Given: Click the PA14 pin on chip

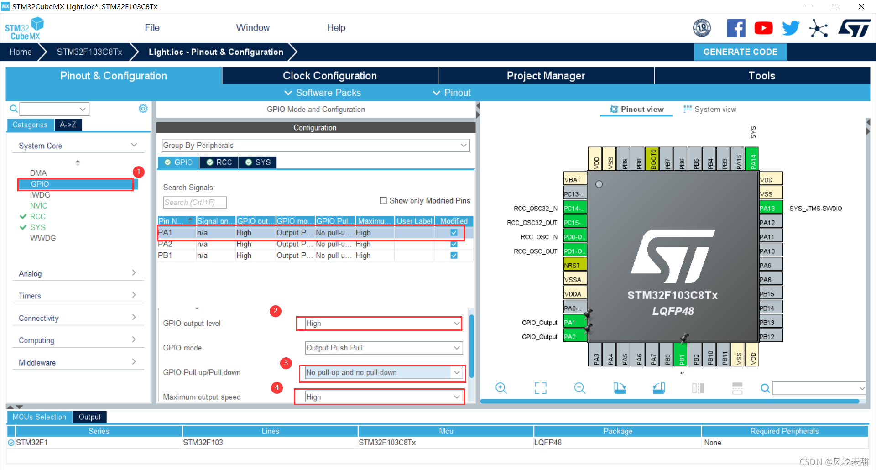Looking at the screenshot, I should pyautogui.click(x=752, y=159).
